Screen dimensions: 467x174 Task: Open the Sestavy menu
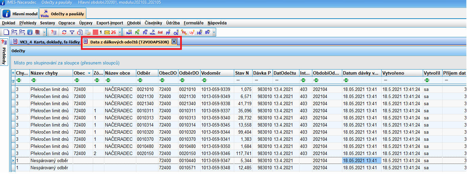47,23
